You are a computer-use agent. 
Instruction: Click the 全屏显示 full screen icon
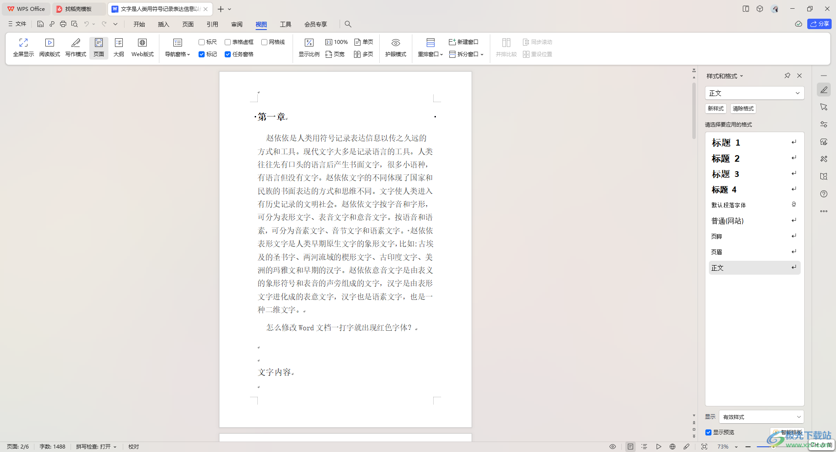(24, 47)
